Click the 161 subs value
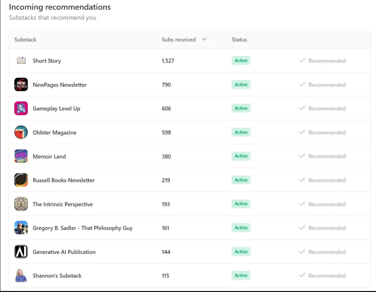This screenshot has height=292, width=376. pyautogui.click(x=165, y=228)
